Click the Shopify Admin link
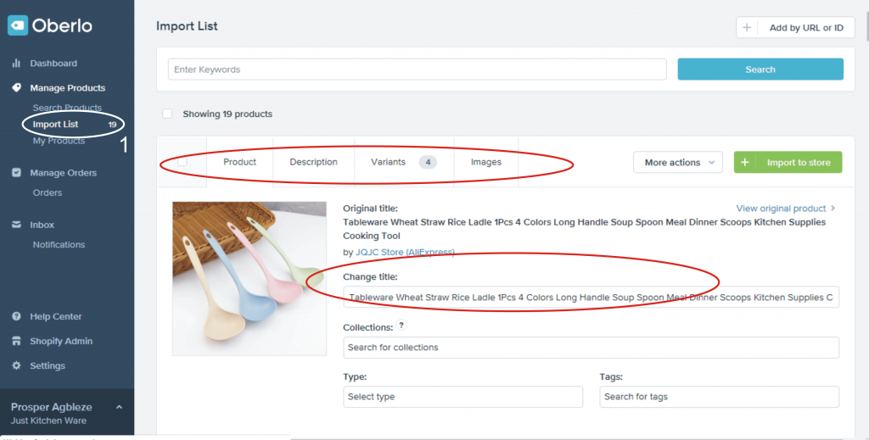 click(61, 341)
